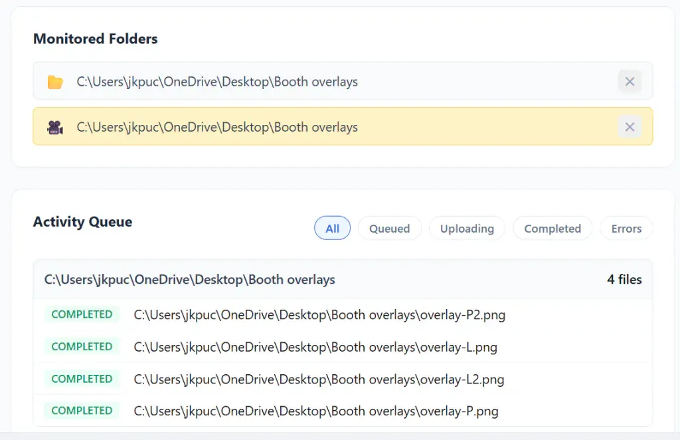
Task: Show Uploading items only
Action: 467,228
